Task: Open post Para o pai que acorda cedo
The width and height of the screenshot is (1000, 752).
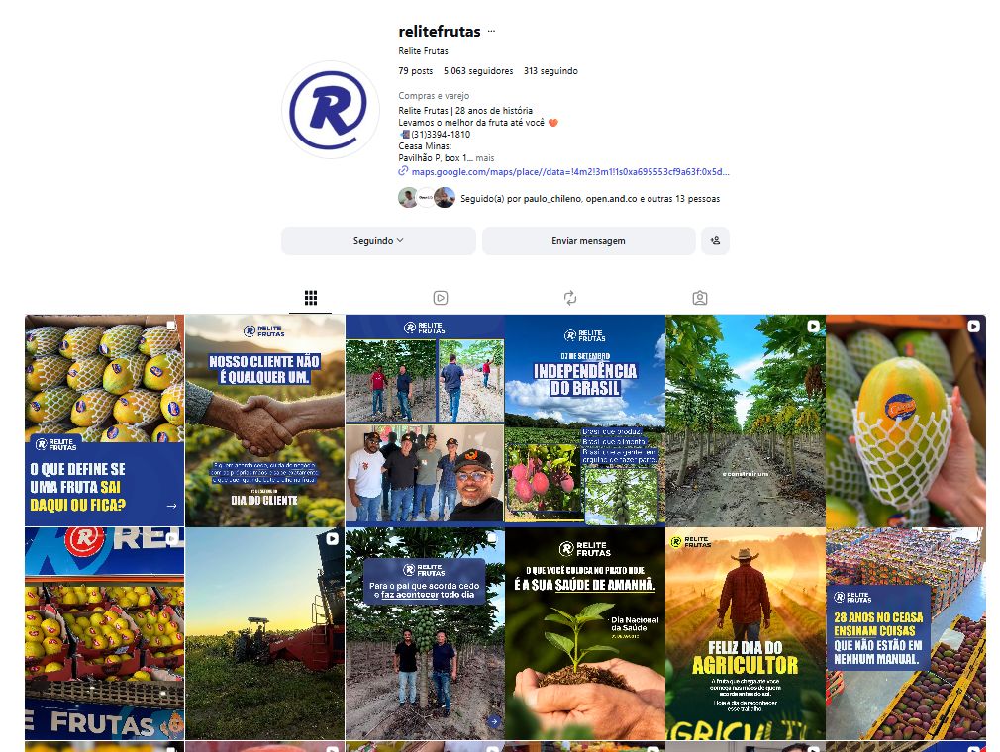Action: 425,633
